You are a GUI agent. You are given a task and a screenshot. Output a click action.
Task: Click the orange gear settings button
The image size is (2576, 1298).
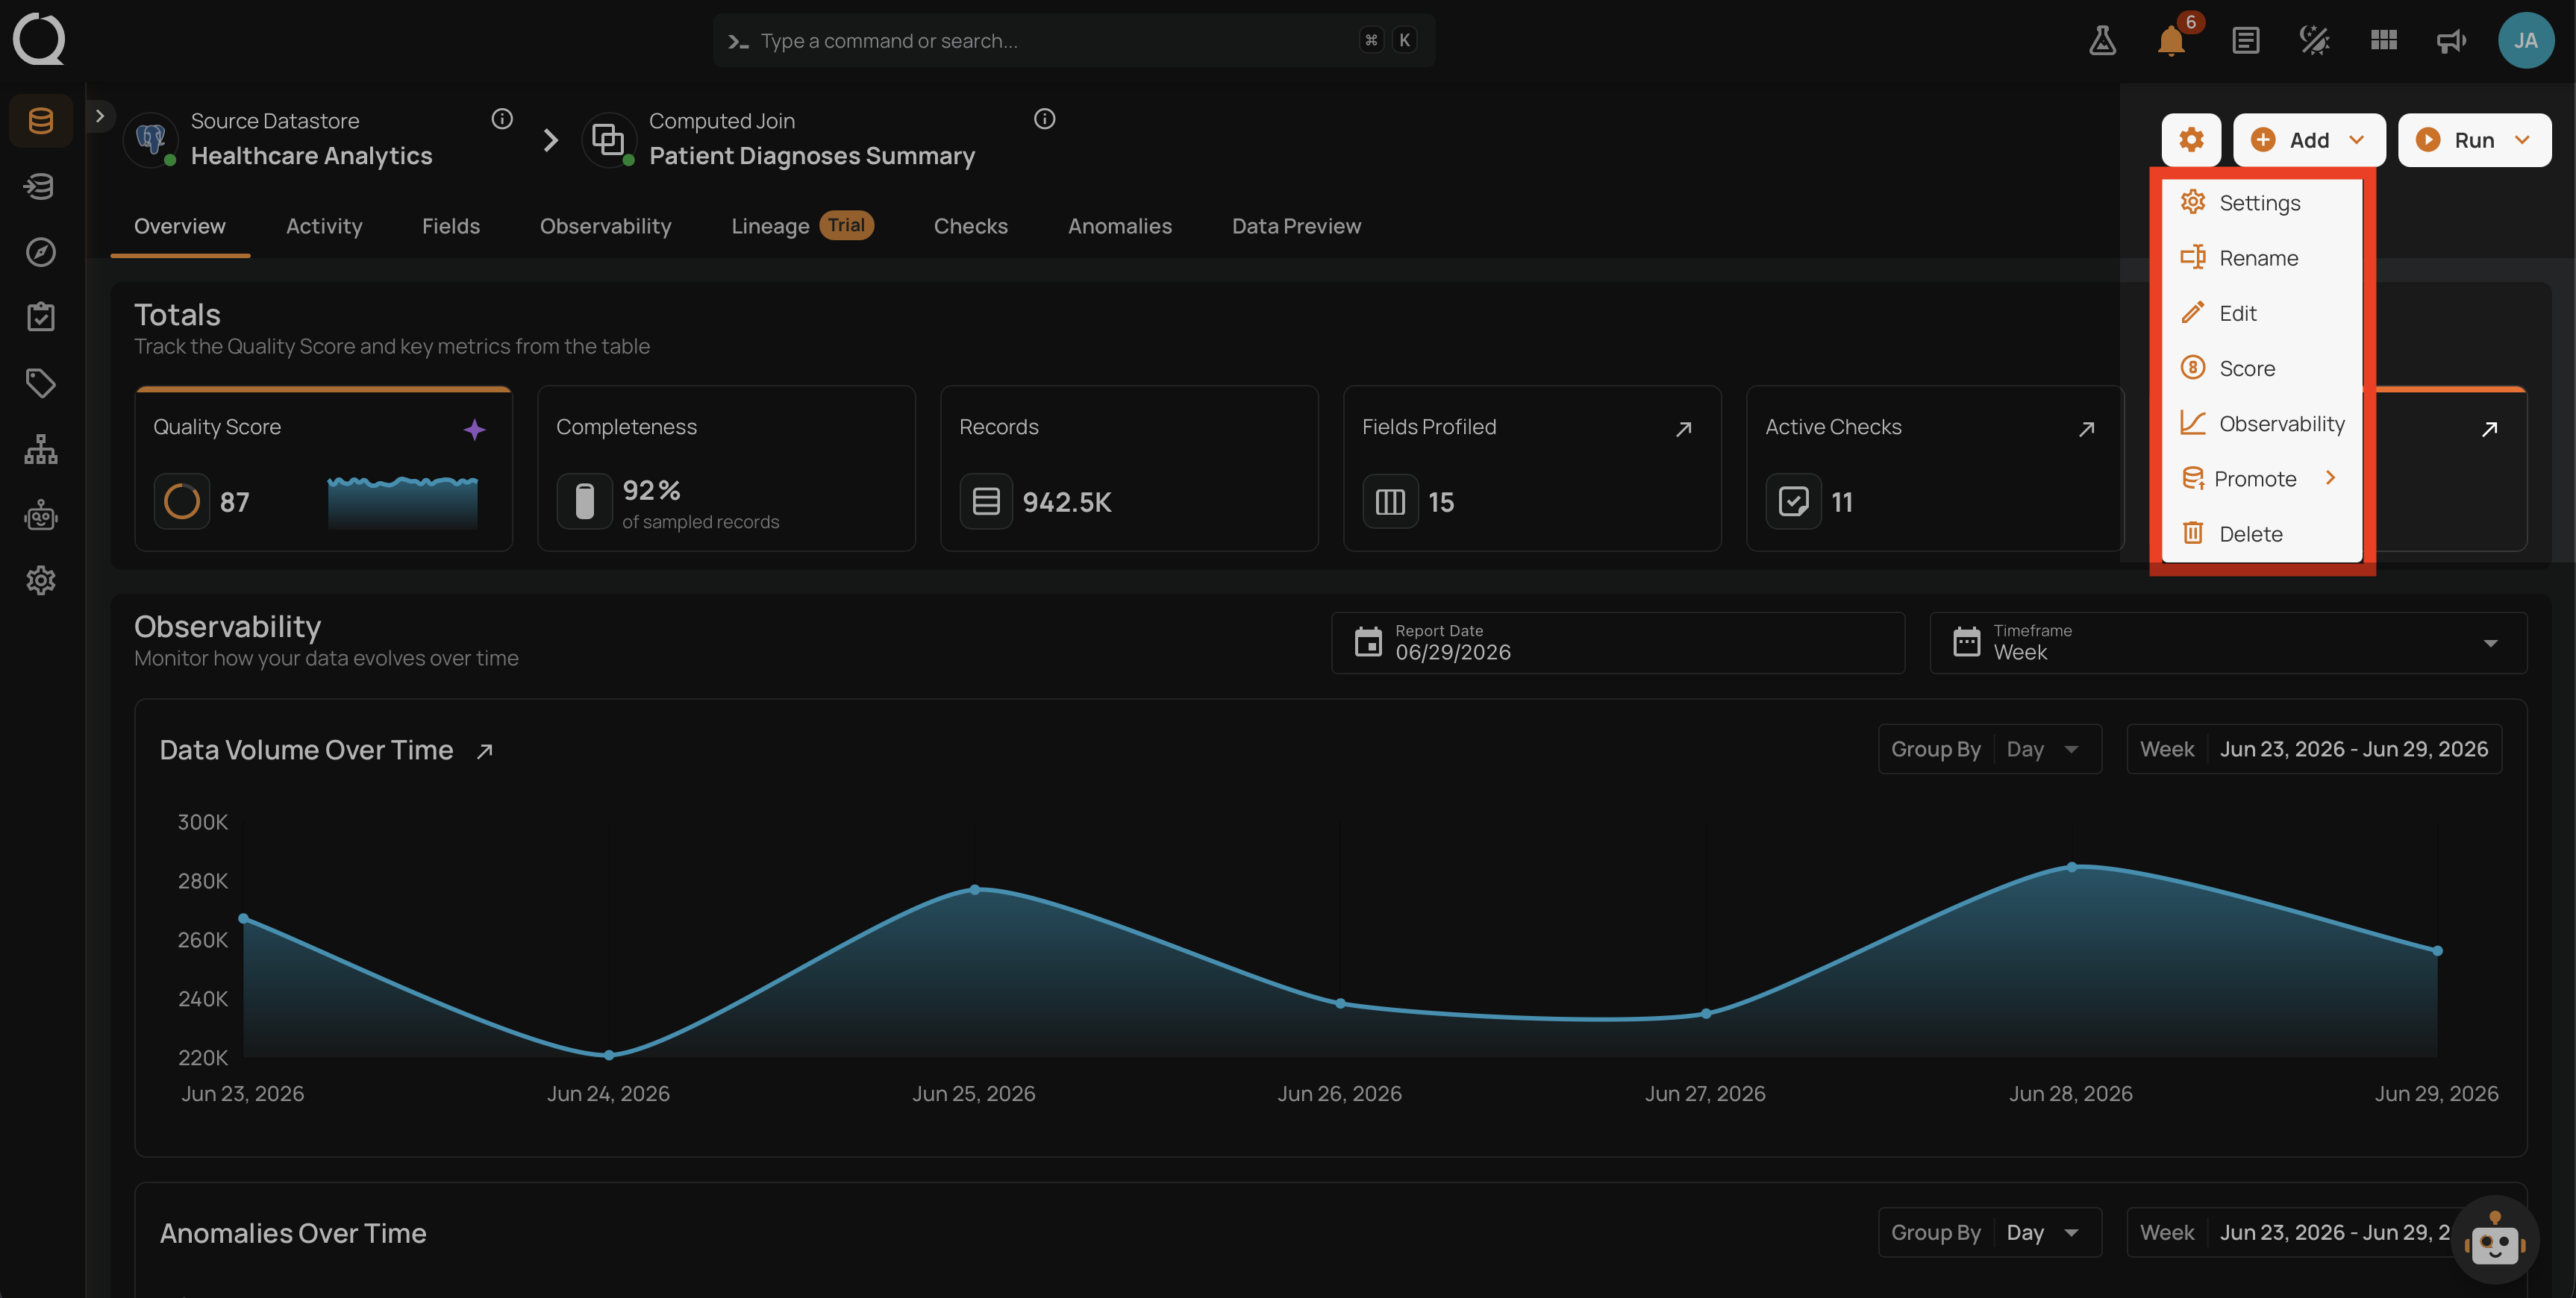pyautogui.click(x=2191, y=140)
